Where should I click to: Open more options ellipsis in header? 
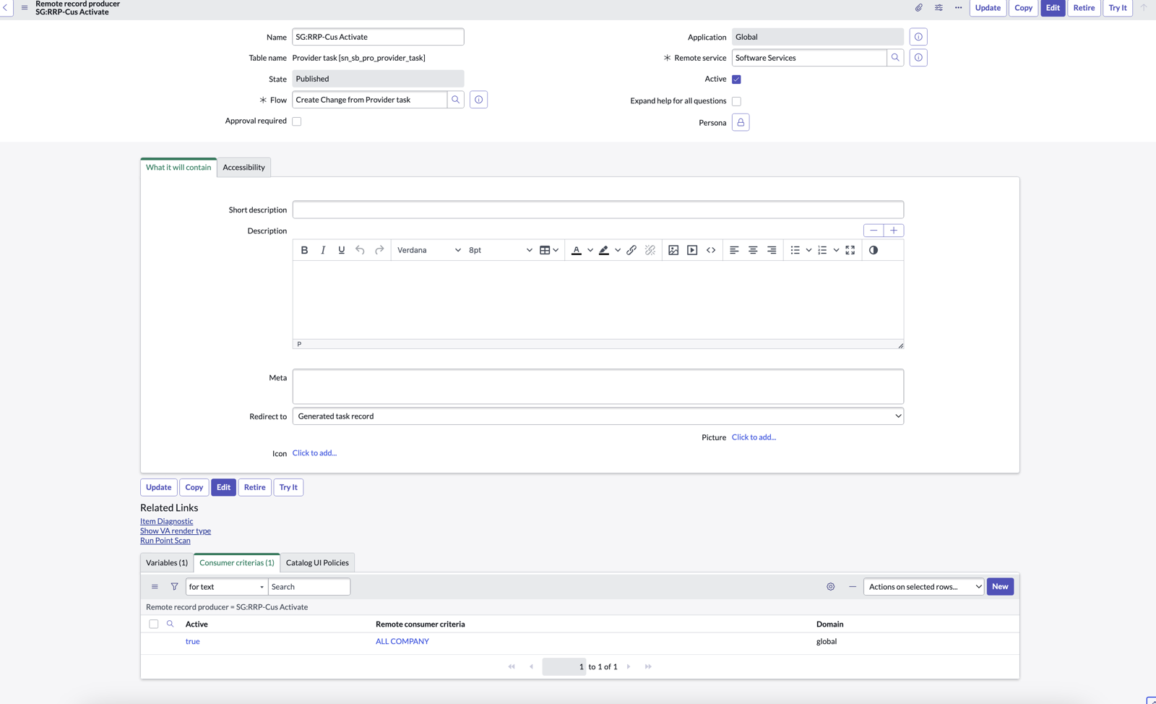point(959,7)
